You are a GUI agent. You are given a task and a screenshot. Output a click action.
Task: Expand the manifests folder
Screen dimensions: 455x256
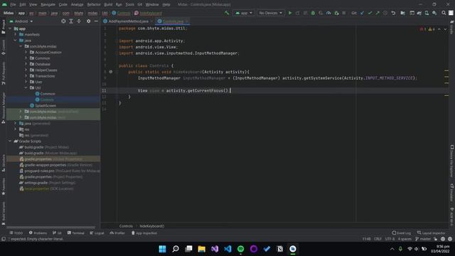pyautogui.click(x=16, y=34)
